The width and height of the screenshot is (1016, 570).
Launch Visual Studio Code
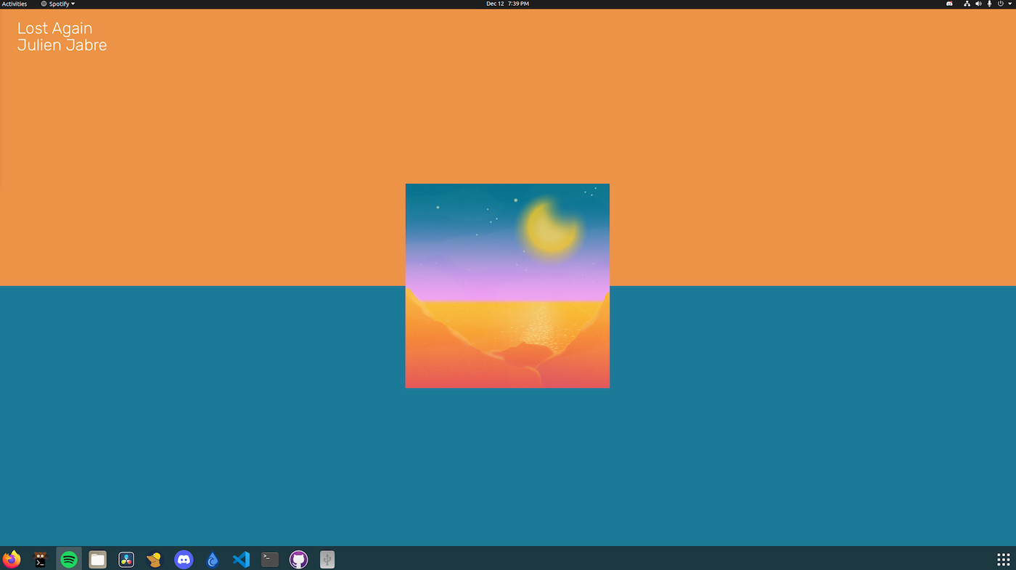(241, 559)
